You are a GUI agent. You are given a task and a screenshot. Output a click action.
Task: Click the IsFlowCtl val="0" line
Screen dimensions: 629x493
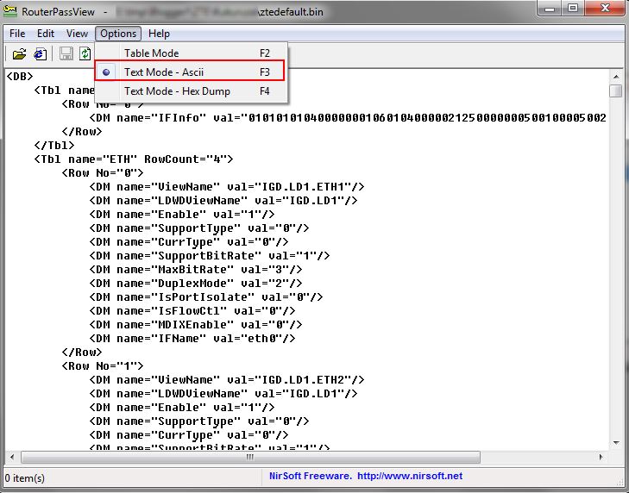pos(192,310)
